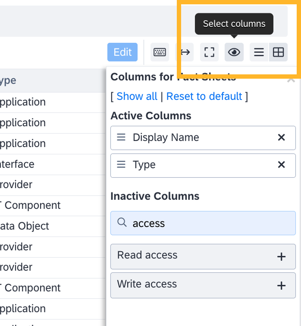Image resolution: width=301 pixels, height=326 pixels.
Task: Click the fit column width arrows icon
Action: click(185, 52)
